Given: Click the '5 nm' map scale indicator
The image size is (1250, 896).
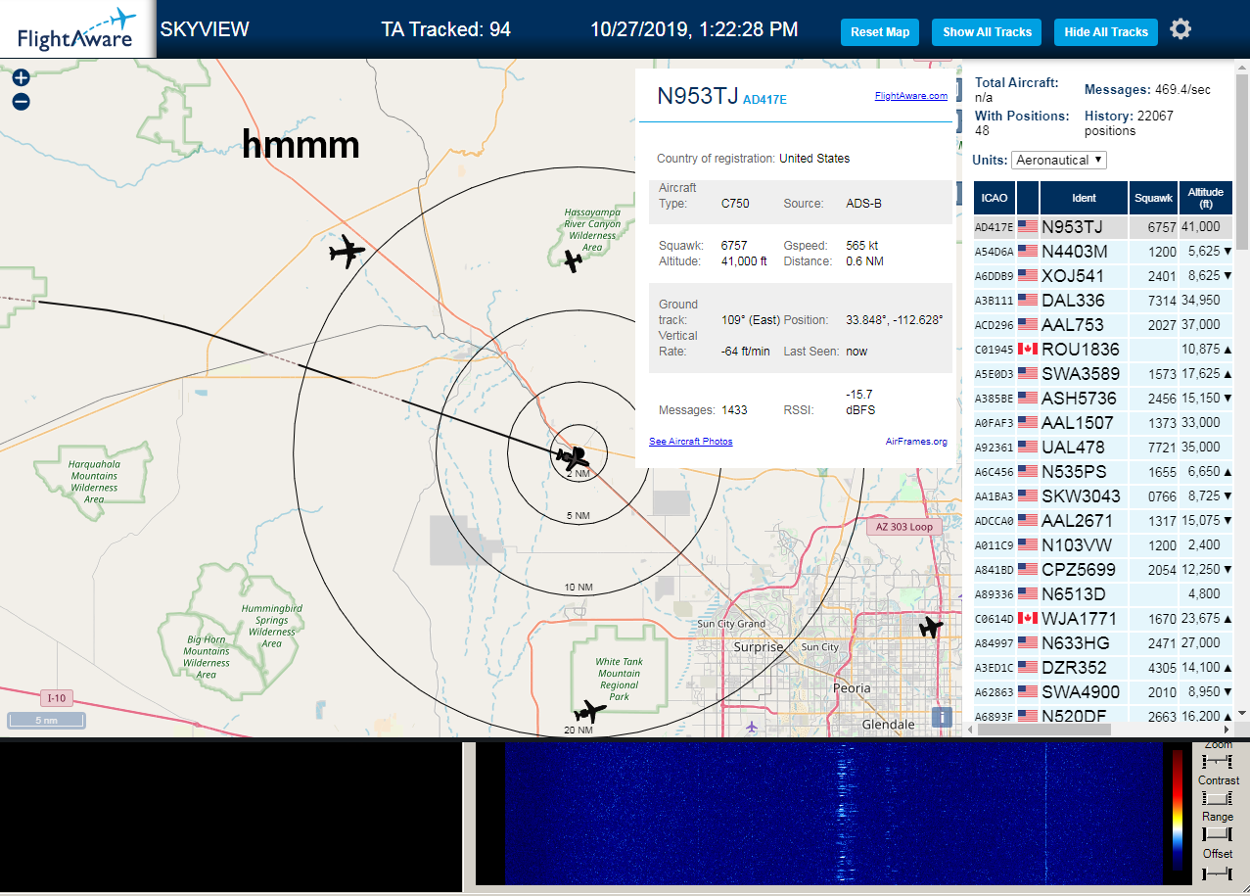Looking at the screenshot, I should coord(46,721).
